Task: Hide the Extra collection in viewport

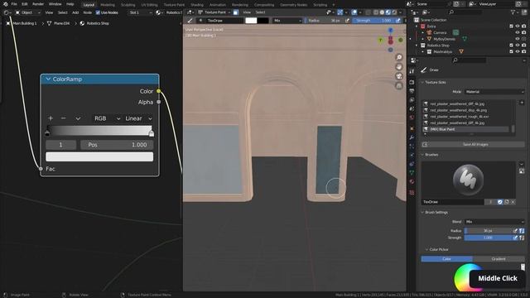Action: (518, 26)
